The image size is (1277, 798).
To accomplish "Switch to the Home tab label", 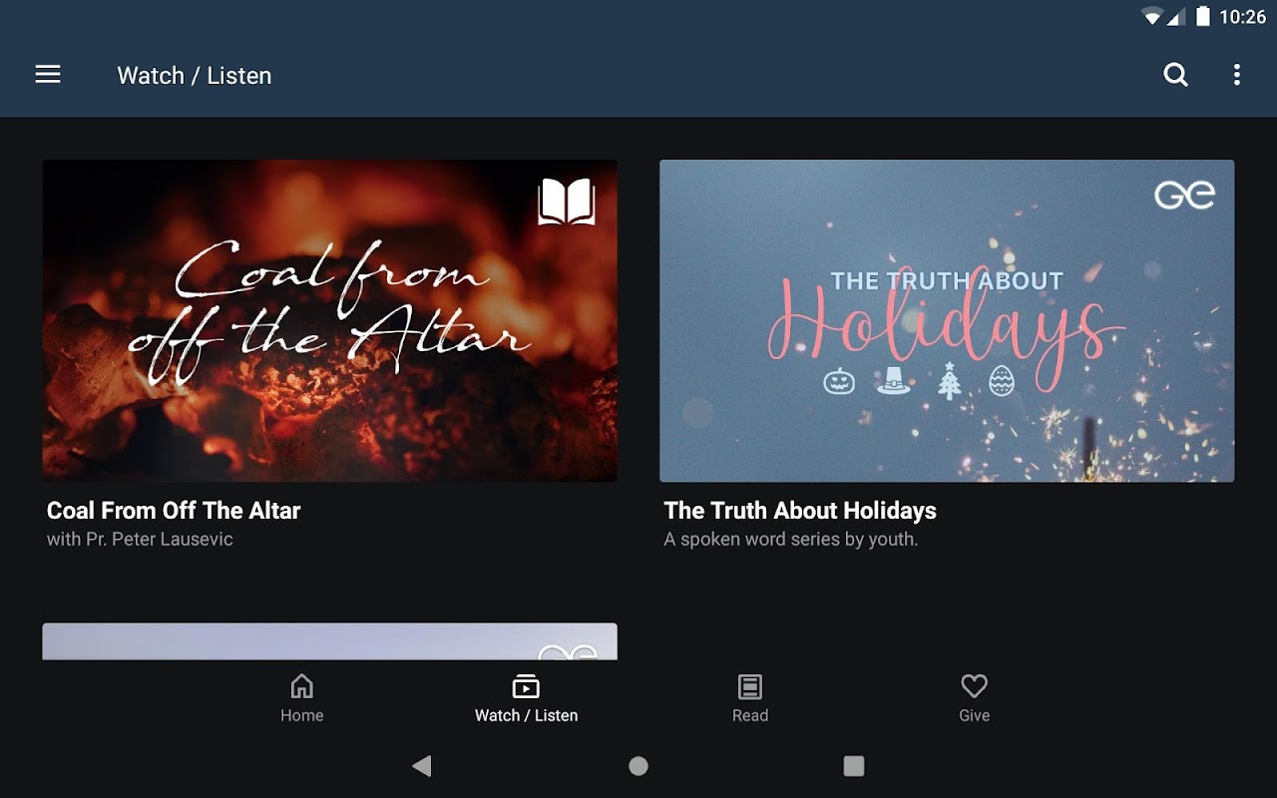I will click(x=301, y=715).
